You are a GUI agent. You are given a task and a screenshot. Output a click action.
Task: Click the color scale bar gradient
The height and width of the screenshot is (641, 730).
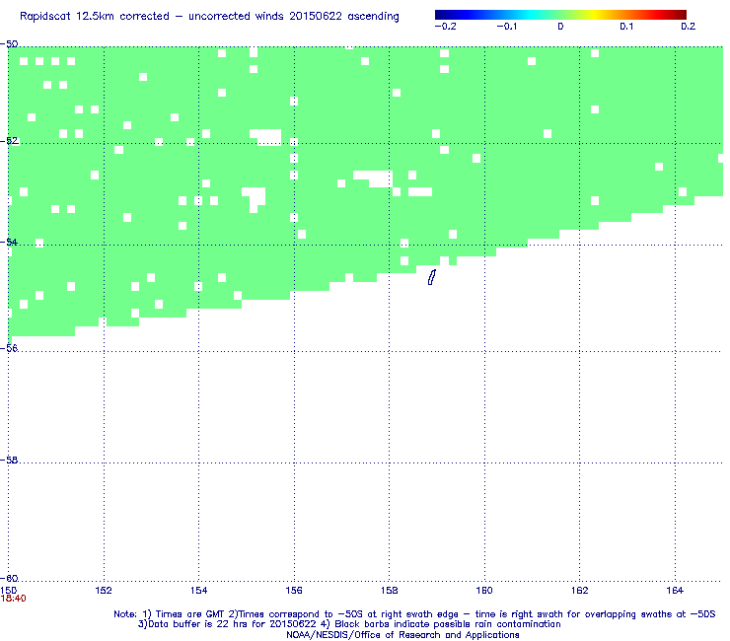(560, 15)
